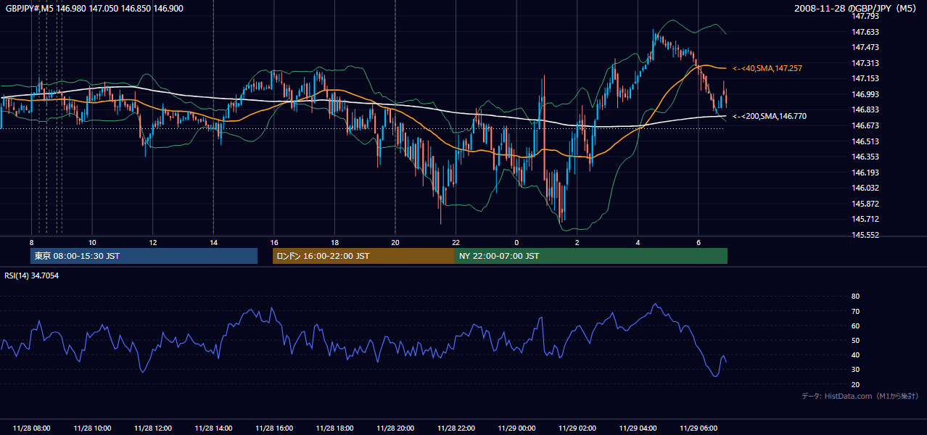Click hour tick 20 under the price chart
Screen dimensions: 927x435
(x=395, y=242)
